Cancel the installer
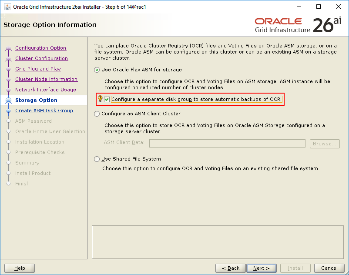This screenshot has height=275, width=349. (329, 268)
